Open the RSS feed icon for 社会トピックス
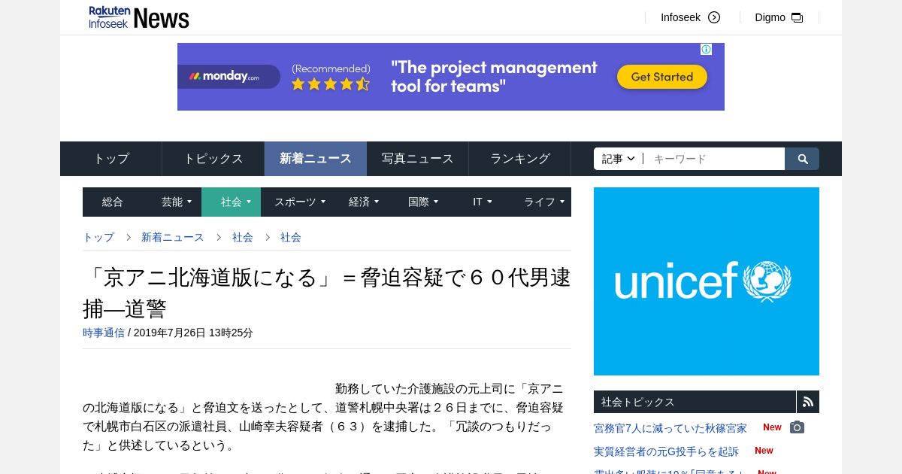Screen dimensions: 902x474 808,402
